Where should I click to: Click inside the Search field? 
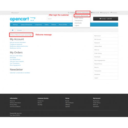tap(60, 19)
